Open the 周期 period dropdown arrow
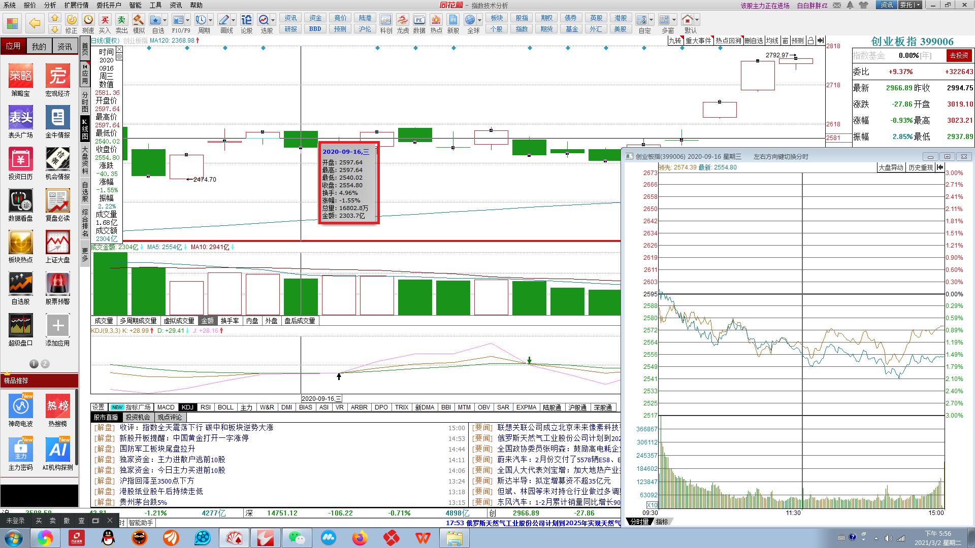 (x=211, y=20)
